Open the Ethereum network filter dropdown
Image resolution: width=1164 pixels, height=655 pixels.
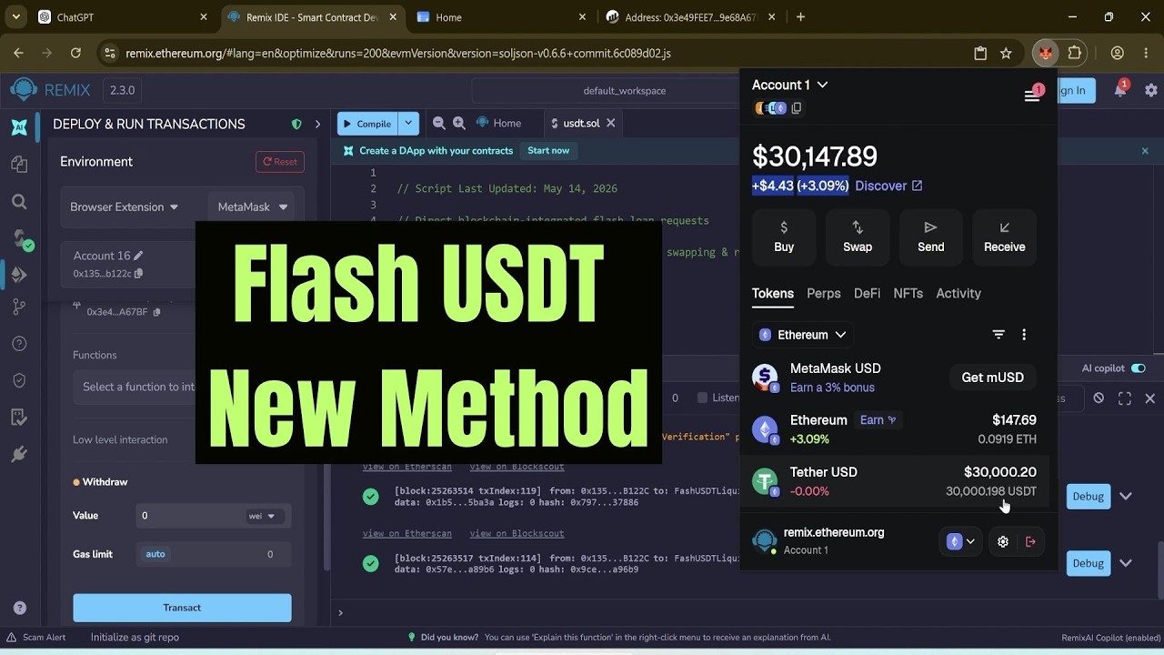coord(803,335)
